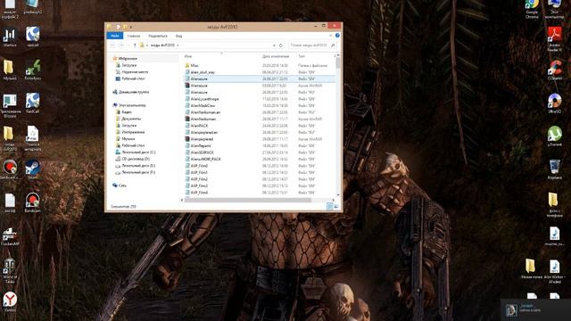Open the Yandex browser desktop shortcut
This screenshot has width=571, height=321.
[10, 302]
